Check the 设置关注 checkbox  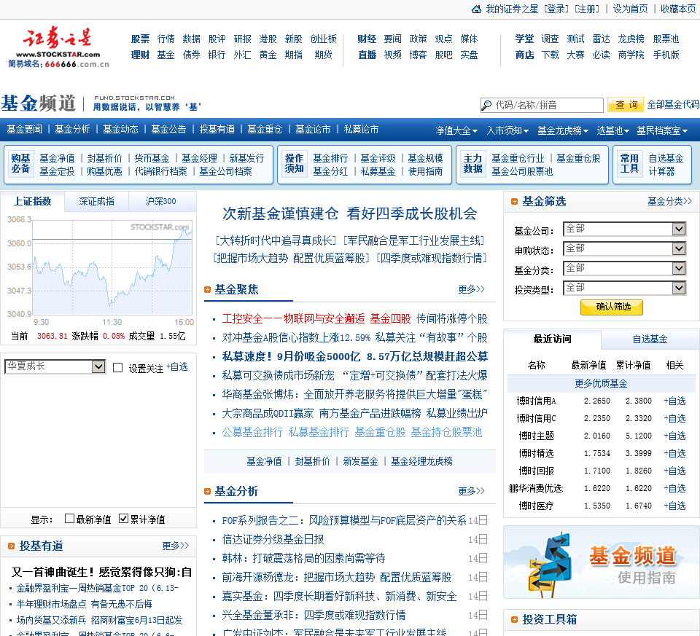coord(118,368)
